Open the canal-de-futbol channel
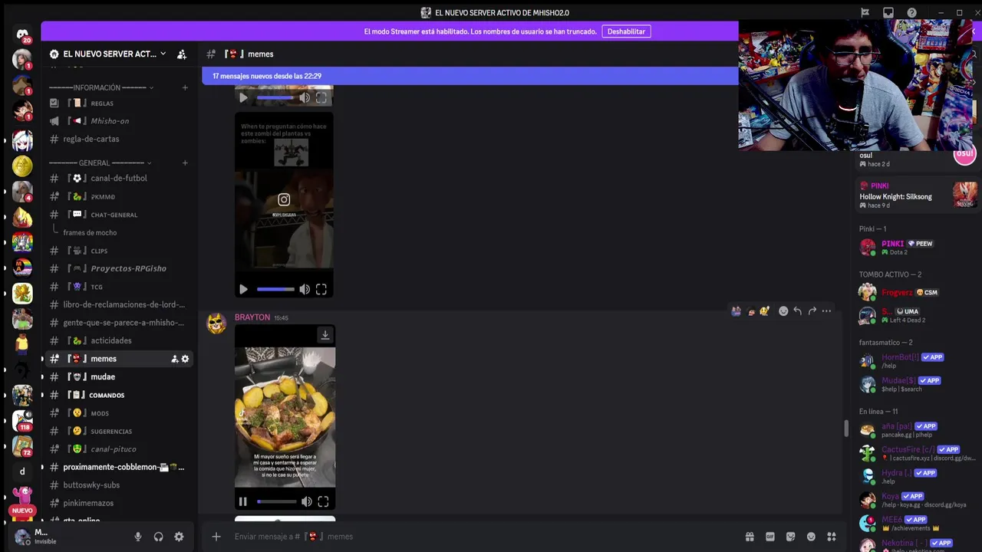 119,178
